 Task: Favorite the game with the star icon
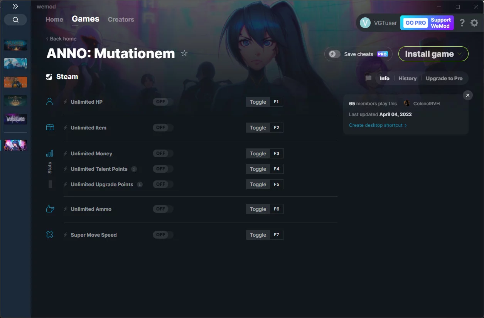click(184, 53)
